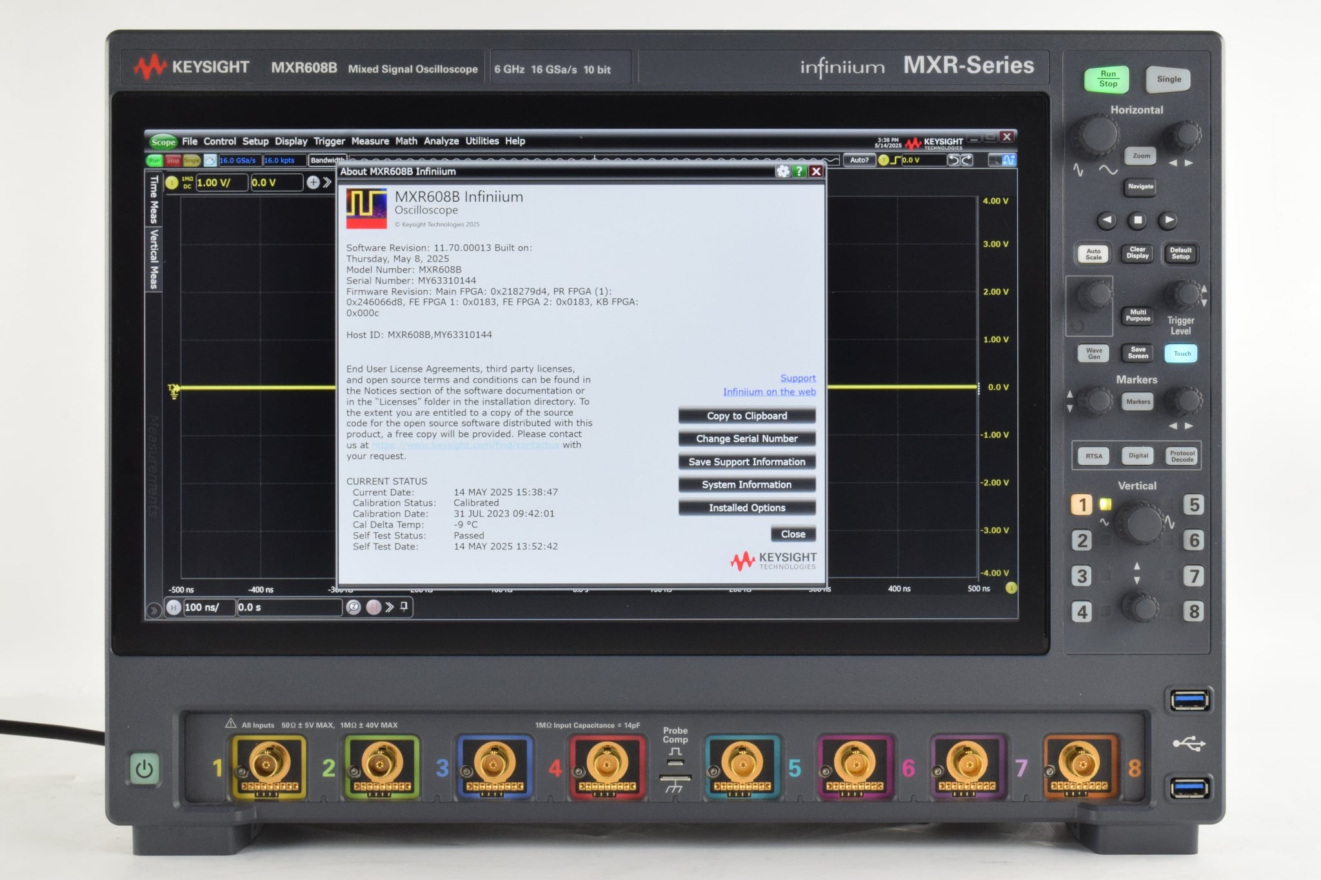Open the Measure menu
This screenshot has height=880, width=1321.
point(372,141)
